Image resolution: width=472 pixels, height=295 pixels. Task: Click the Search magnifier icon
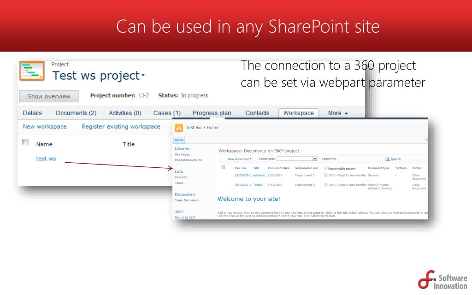point(387,159)
